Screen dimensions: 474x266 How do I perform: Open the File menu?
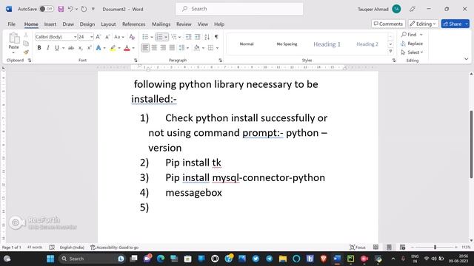(12, 24)
